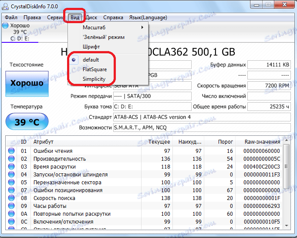Click the Возможности field S.M.A.R.T., APM, NCQ
297x238 pixels.
[202, 128]
